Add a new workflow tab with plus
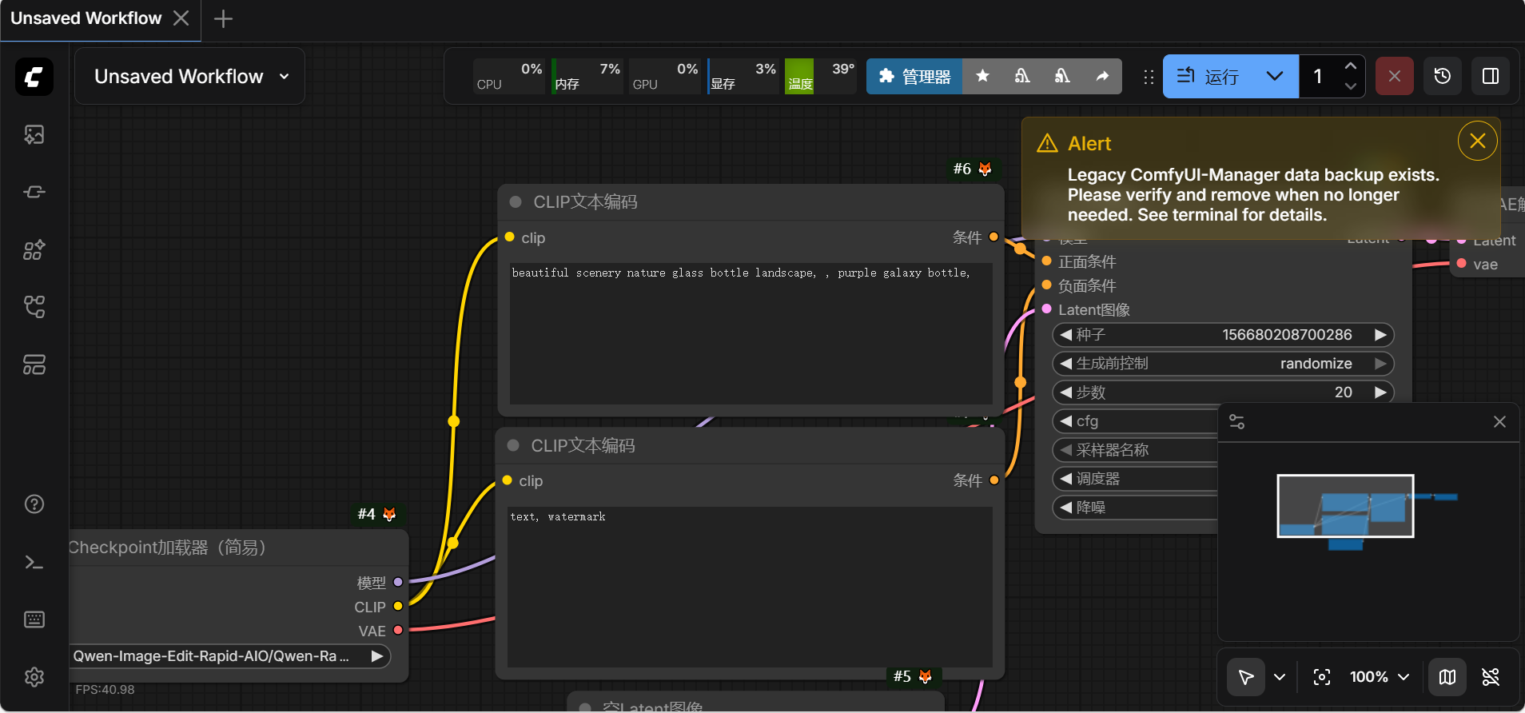Viewport: 1525px width, 713px height. [224, 18]
